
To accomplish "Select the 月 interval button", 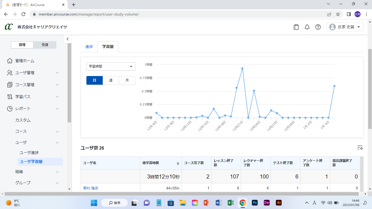I will coord(127,80).
